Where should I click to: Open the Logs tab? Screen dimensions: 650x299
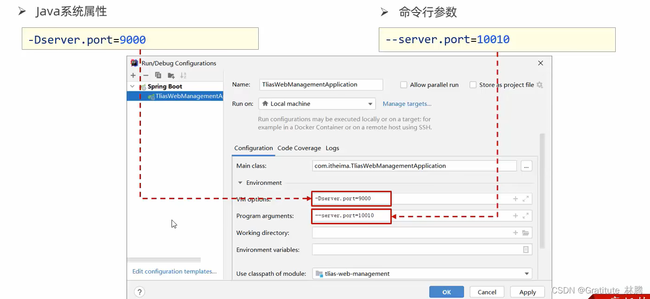(332, 148)
